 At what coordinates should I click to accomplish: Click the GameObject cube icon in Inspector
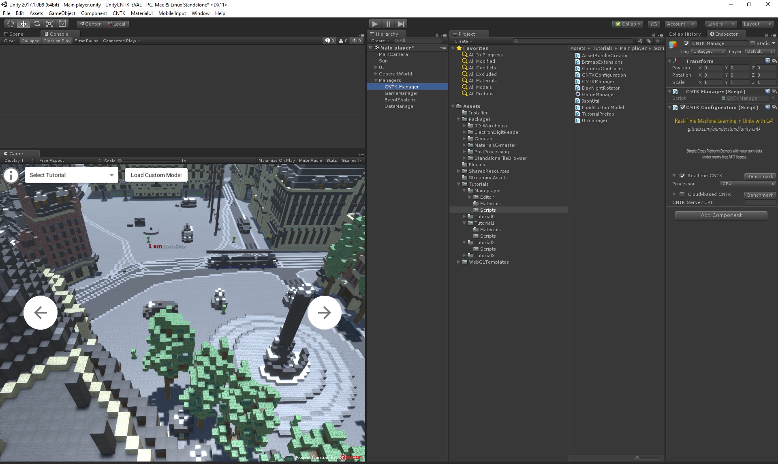673,45
